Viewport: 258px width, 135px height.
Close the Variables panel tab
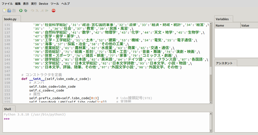231,19
